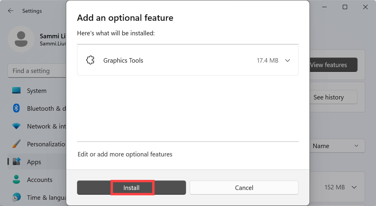Open the Bluetooth settings icon
This screenshot has width=376, height=206.
16,108
